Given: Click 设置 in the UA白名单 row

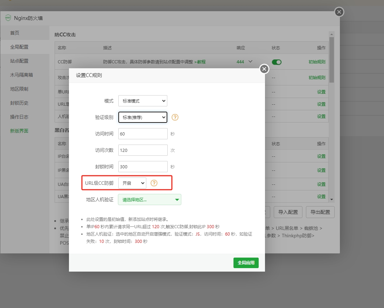Looking at the screenshot, I should (x=321, y=184).
